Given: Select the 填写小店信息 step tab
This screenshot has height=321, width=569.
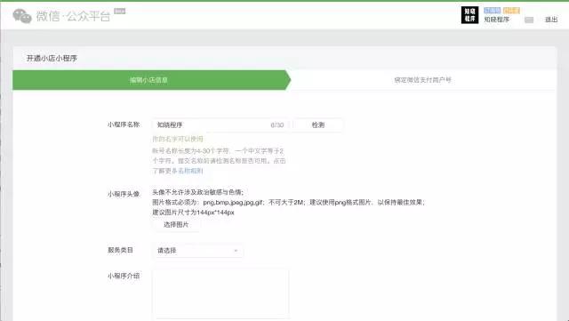Looking at the screenshot, I should pyautogui.click(x=152, y=80).
